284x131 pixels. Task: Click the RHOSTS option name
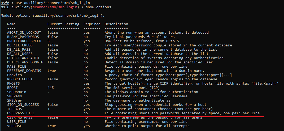(14, 83)
